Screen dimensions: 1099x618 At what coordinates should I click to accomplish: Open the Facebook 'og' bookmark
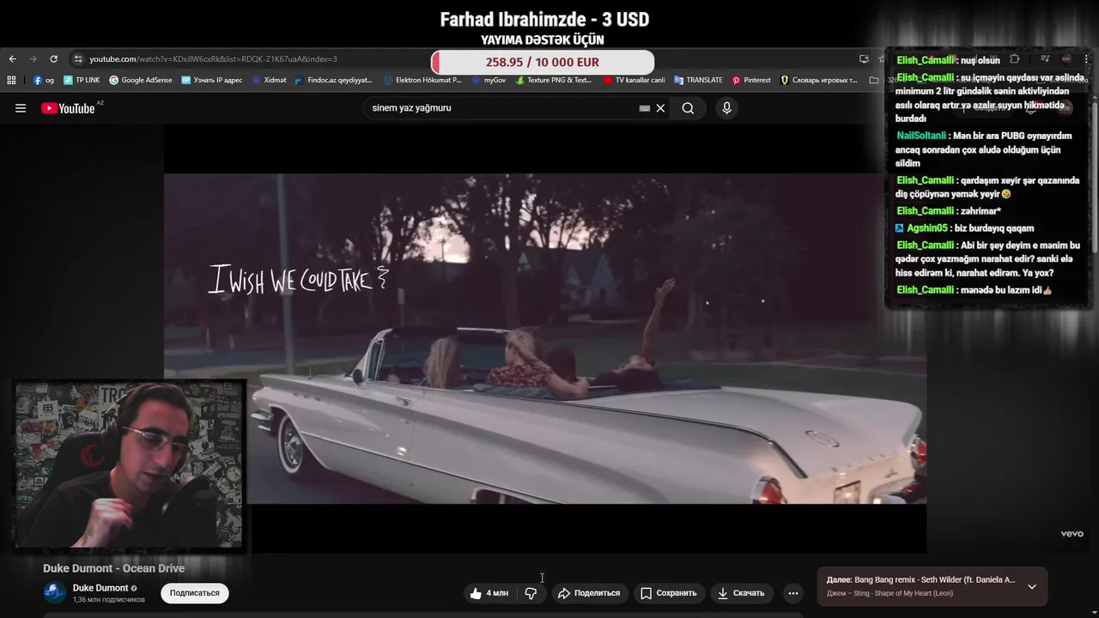(x=44, y=80)
